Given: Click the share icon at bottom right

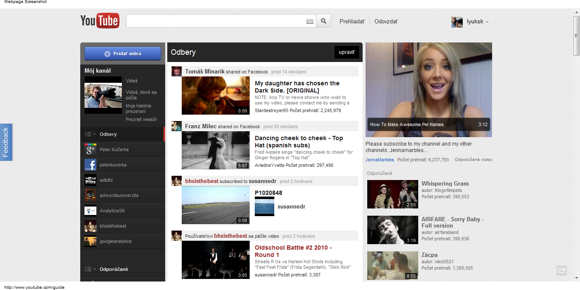Looking at the screenshot, I should click(x=562, y=270).
